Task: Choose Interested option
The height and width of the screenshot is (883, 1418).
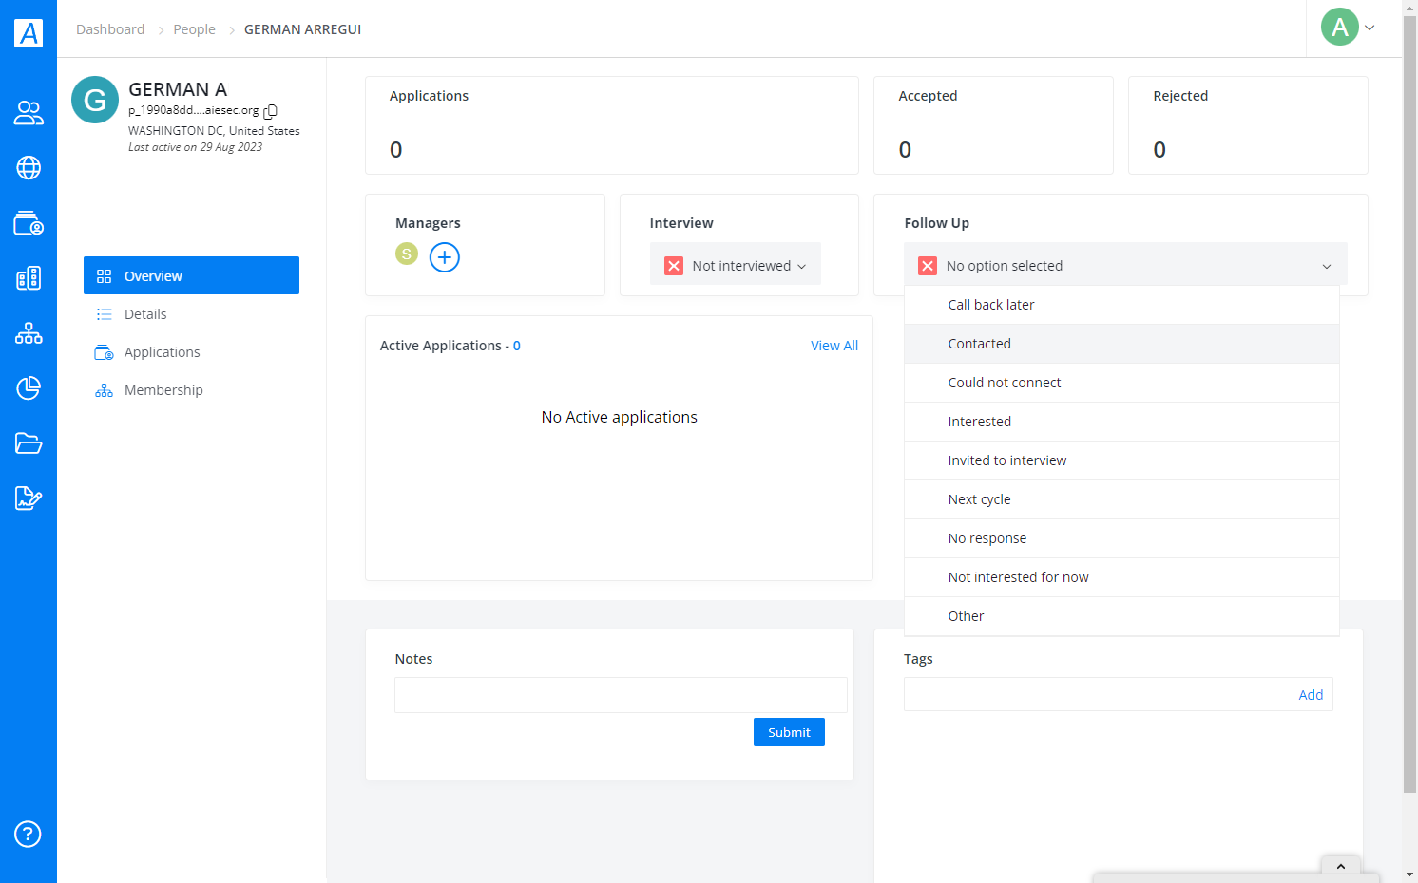Action: [x=1121, y=422]
